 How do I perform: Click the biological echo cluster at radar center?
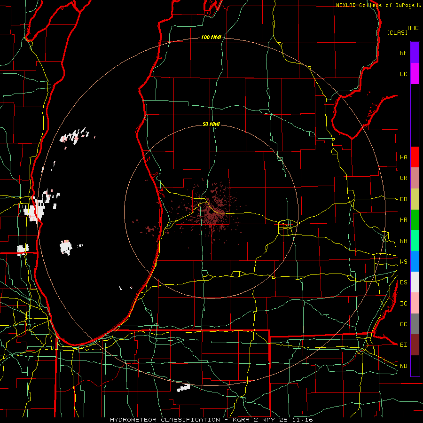211,213
